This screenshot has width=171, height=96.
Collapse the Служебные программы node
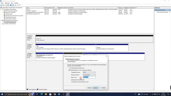pyautogui.click(x=1, y=9)
